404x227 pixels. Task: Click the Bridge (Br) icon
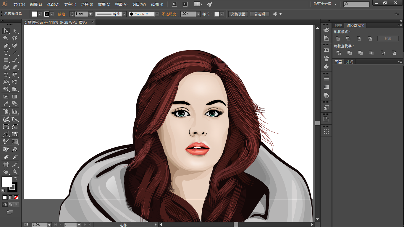click(174, 4)
